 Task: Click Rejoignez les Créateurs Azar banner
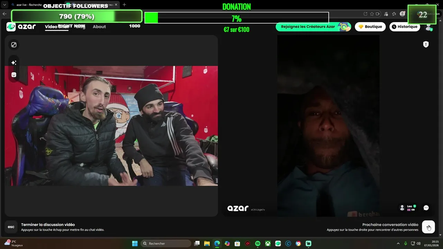[313, 27]
